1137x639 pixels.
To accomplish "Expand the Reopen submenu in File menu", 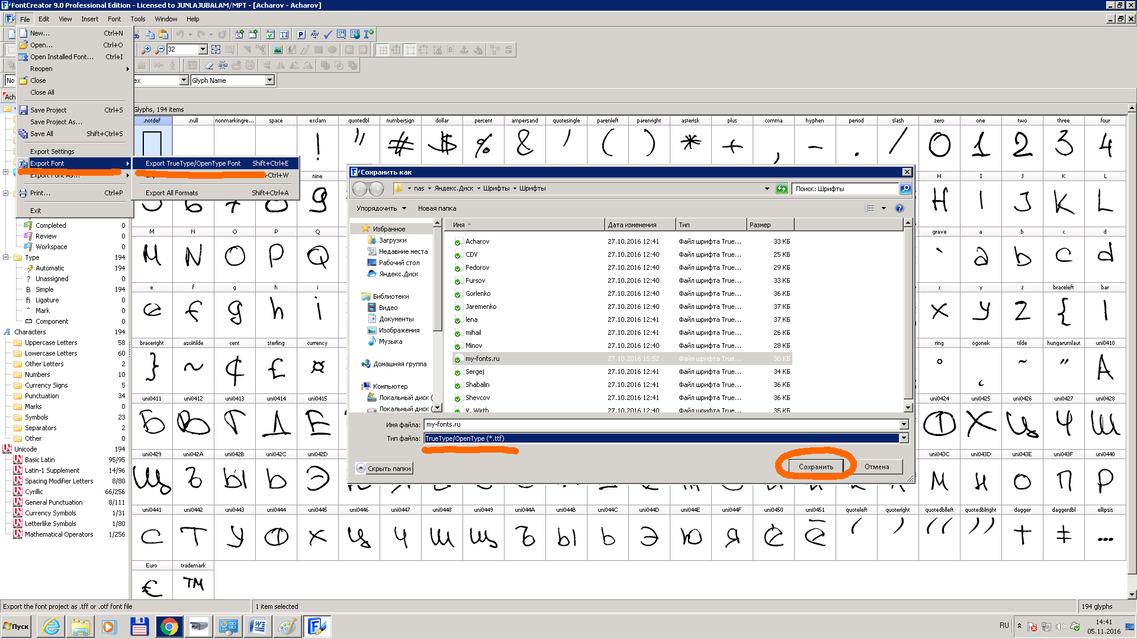I will tap(74, 69).
